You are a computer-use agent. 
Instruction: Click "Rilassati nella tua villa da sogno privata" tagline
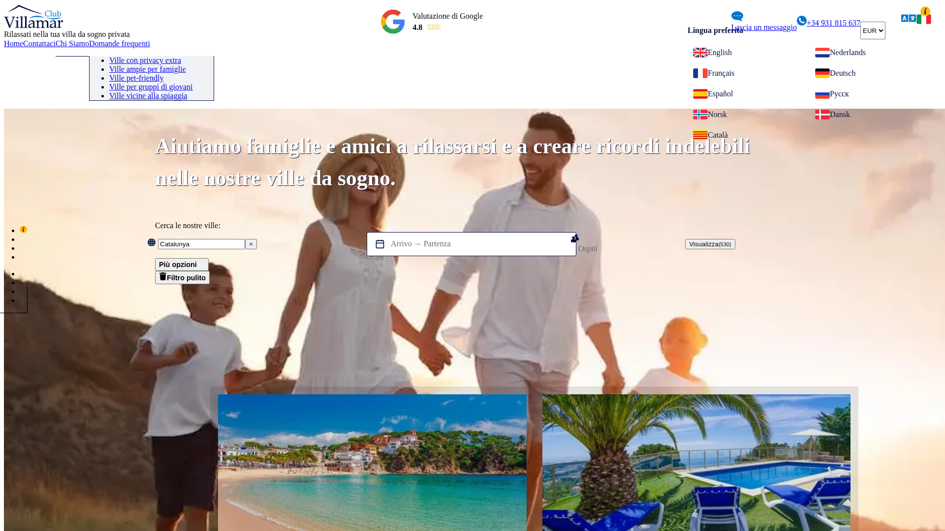point(67,34)
